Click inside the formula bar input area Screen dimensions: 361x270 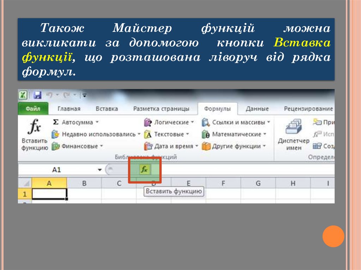tap(247, 170)
